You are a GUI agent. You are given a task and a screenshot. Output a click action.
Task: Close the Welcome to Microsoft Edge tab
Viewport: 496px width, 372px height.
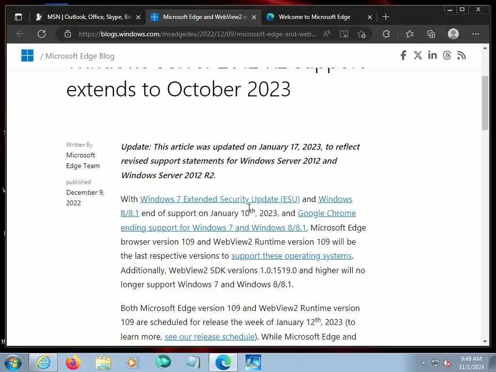pos(370,17)
